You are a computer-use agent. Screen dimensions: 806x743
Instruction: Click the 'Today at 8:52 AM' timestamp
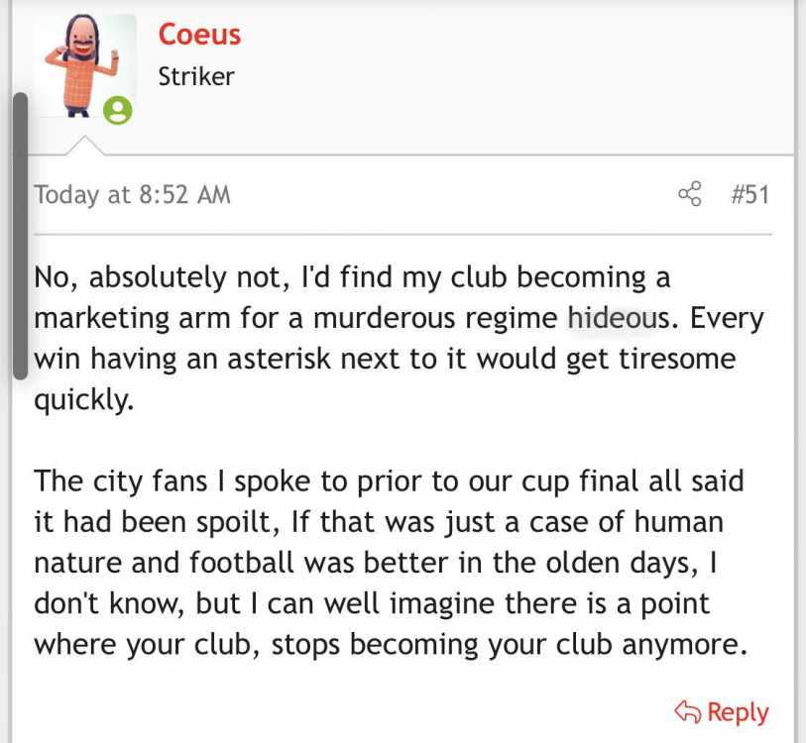(x=132, y=195)
